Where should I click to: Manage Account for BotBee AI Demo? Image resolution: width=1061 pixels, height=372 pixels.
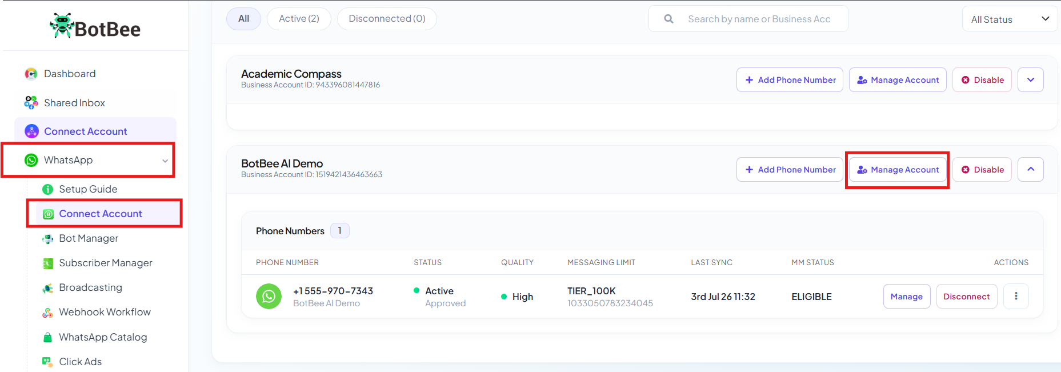[898, 170]
